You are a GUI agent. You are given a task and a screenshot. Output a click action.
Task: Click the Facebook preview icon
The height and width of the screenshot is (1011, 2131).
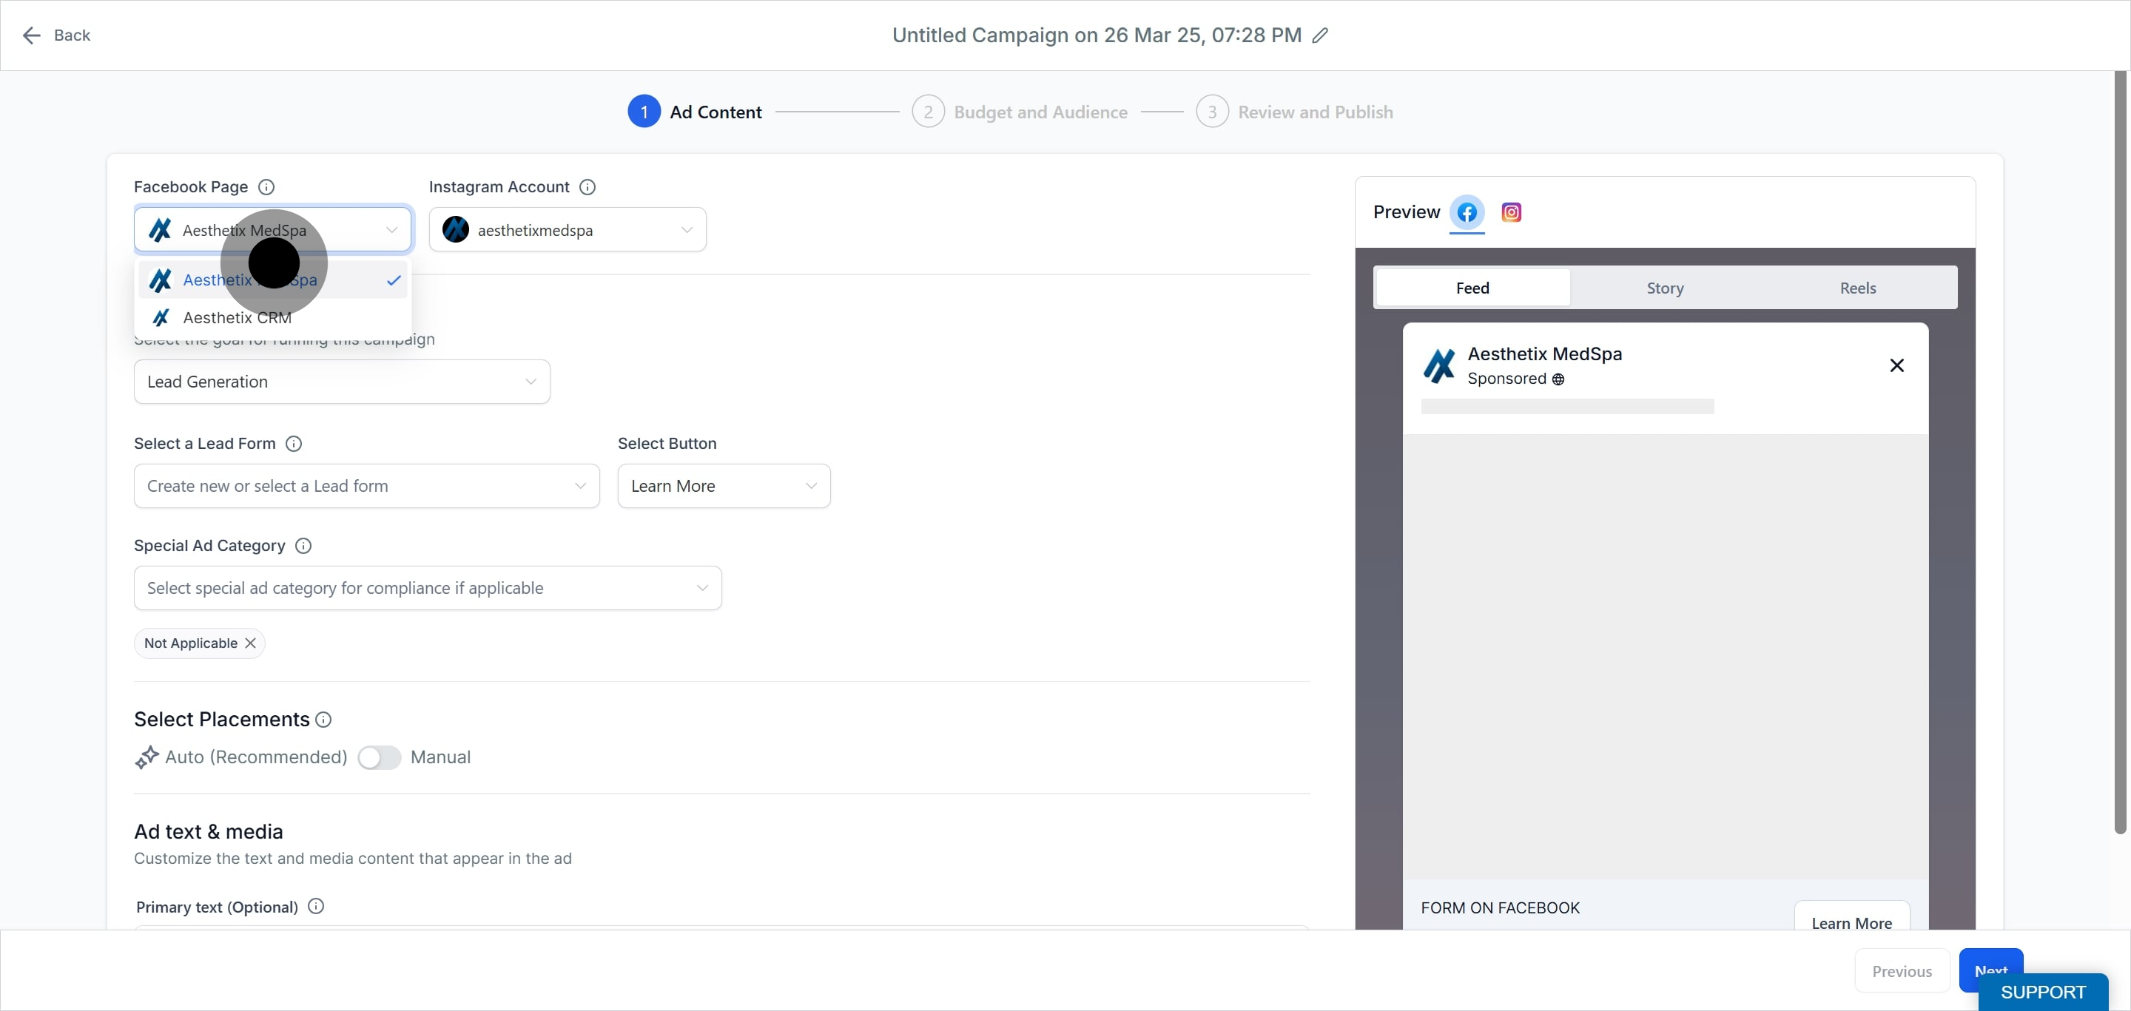point(1467,212)
